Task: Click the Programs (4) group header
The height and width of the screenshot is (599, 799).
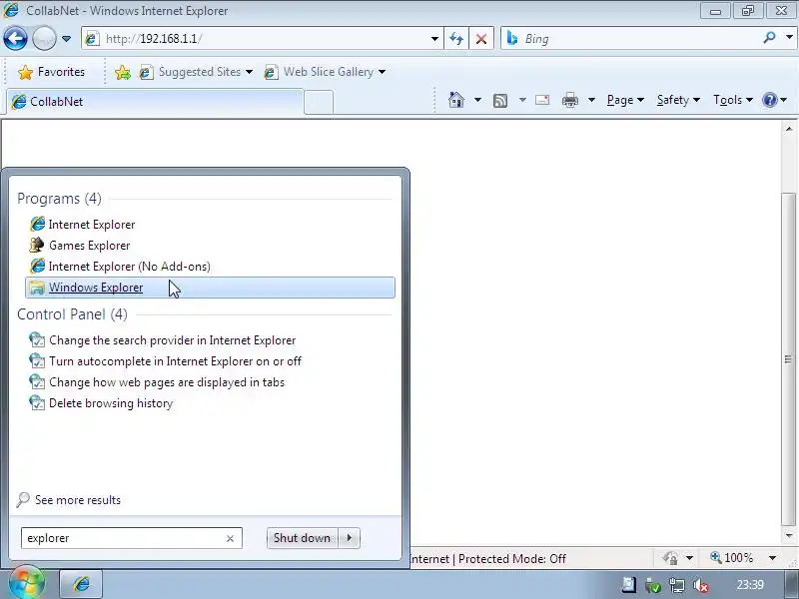Action: [x=59, y=198]
